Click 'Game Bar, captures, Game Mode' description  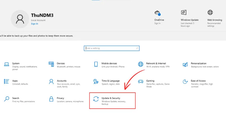pos(158,85)
